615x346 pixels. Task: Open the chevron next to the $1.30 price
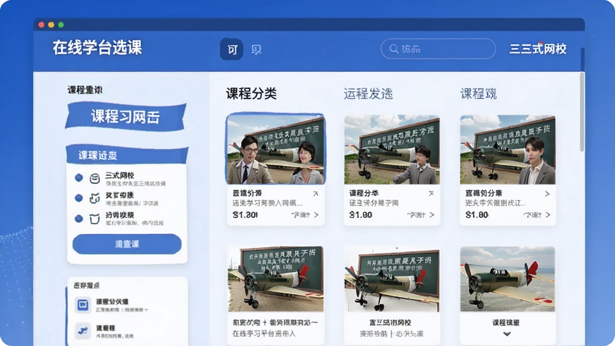click(x=316, y=215)
